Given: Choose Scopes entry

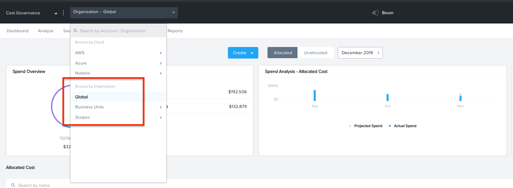Looking at the screenshot, I should [x=118, y=117].
